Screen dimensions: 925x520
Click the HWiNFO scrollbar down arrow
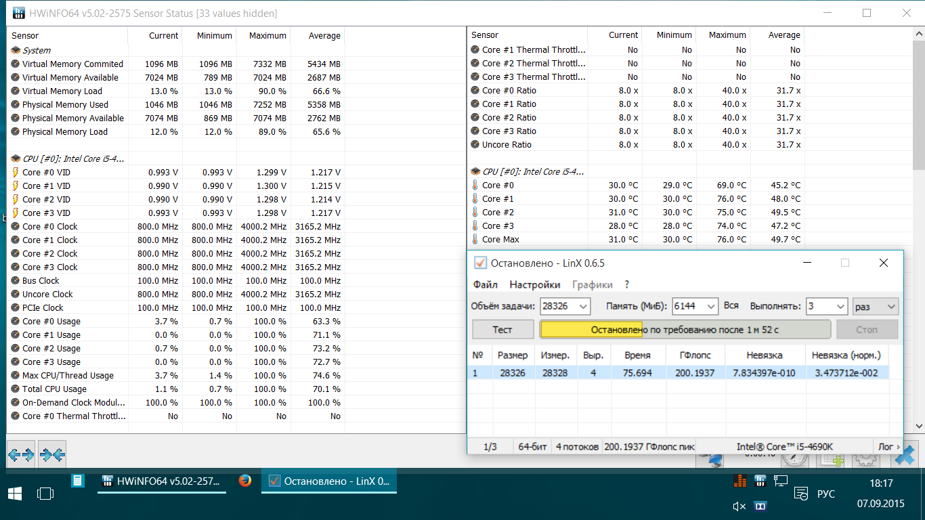(919, 426)
